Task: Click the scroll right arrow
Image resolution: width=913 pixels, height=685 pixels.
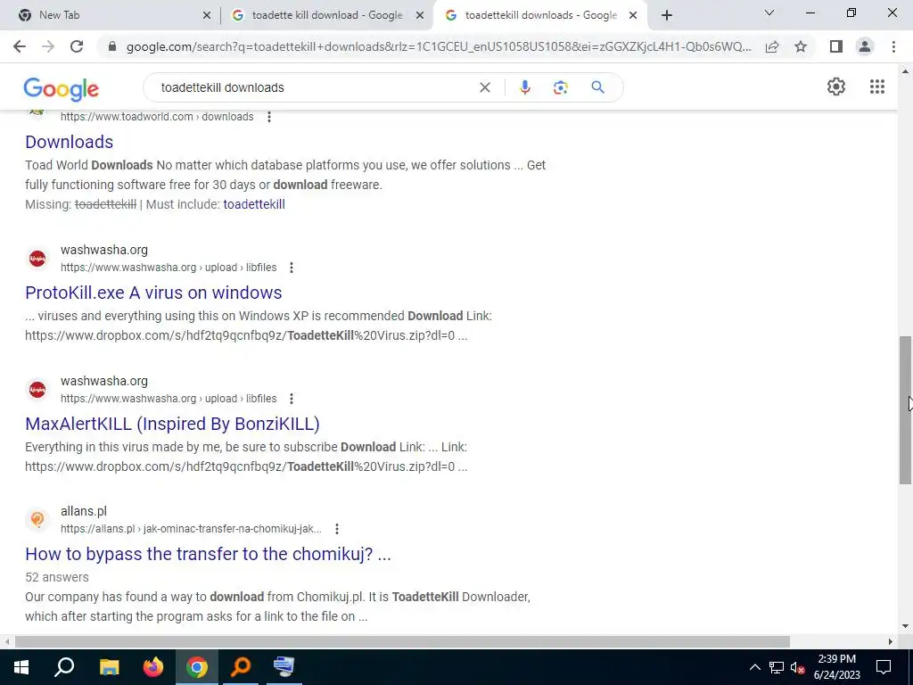Action: point(891,641)
